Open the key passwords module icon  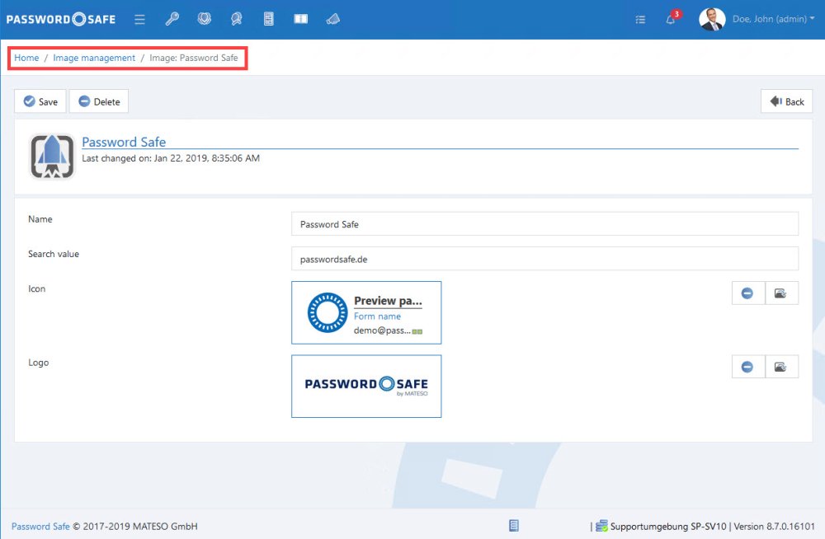172,20
